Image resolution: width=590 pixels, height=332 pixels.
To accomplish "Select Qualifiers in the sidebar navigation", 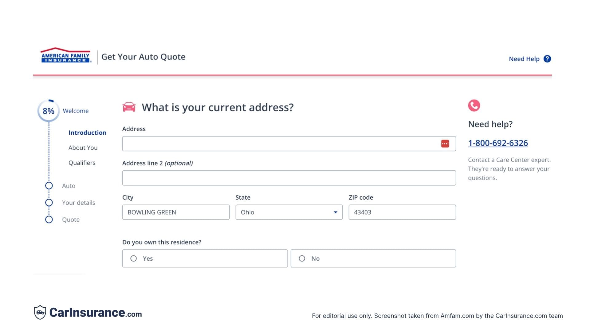I will [82, 163].
